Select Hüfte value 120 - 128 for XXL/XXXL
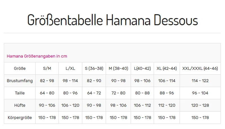225x129 pixels. point(200,105)
